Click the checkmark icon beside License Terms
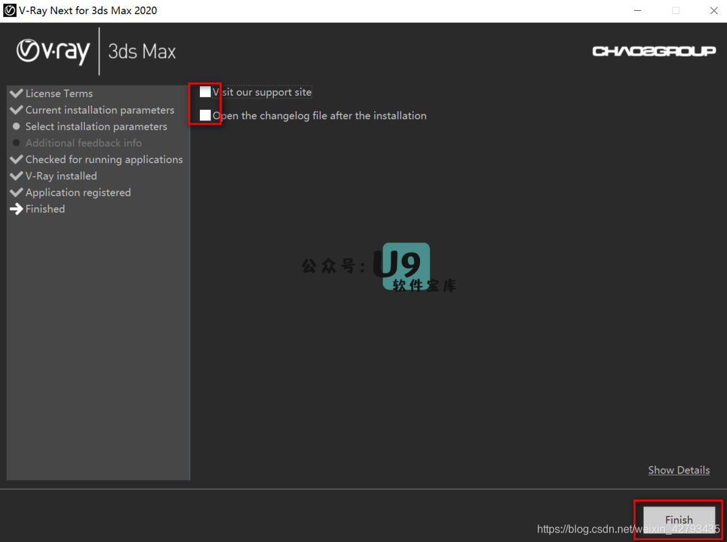 point(16,93)
